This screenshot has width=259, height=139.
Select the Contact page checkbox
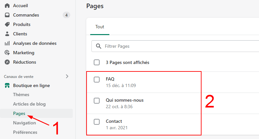[x=97, y=122]
